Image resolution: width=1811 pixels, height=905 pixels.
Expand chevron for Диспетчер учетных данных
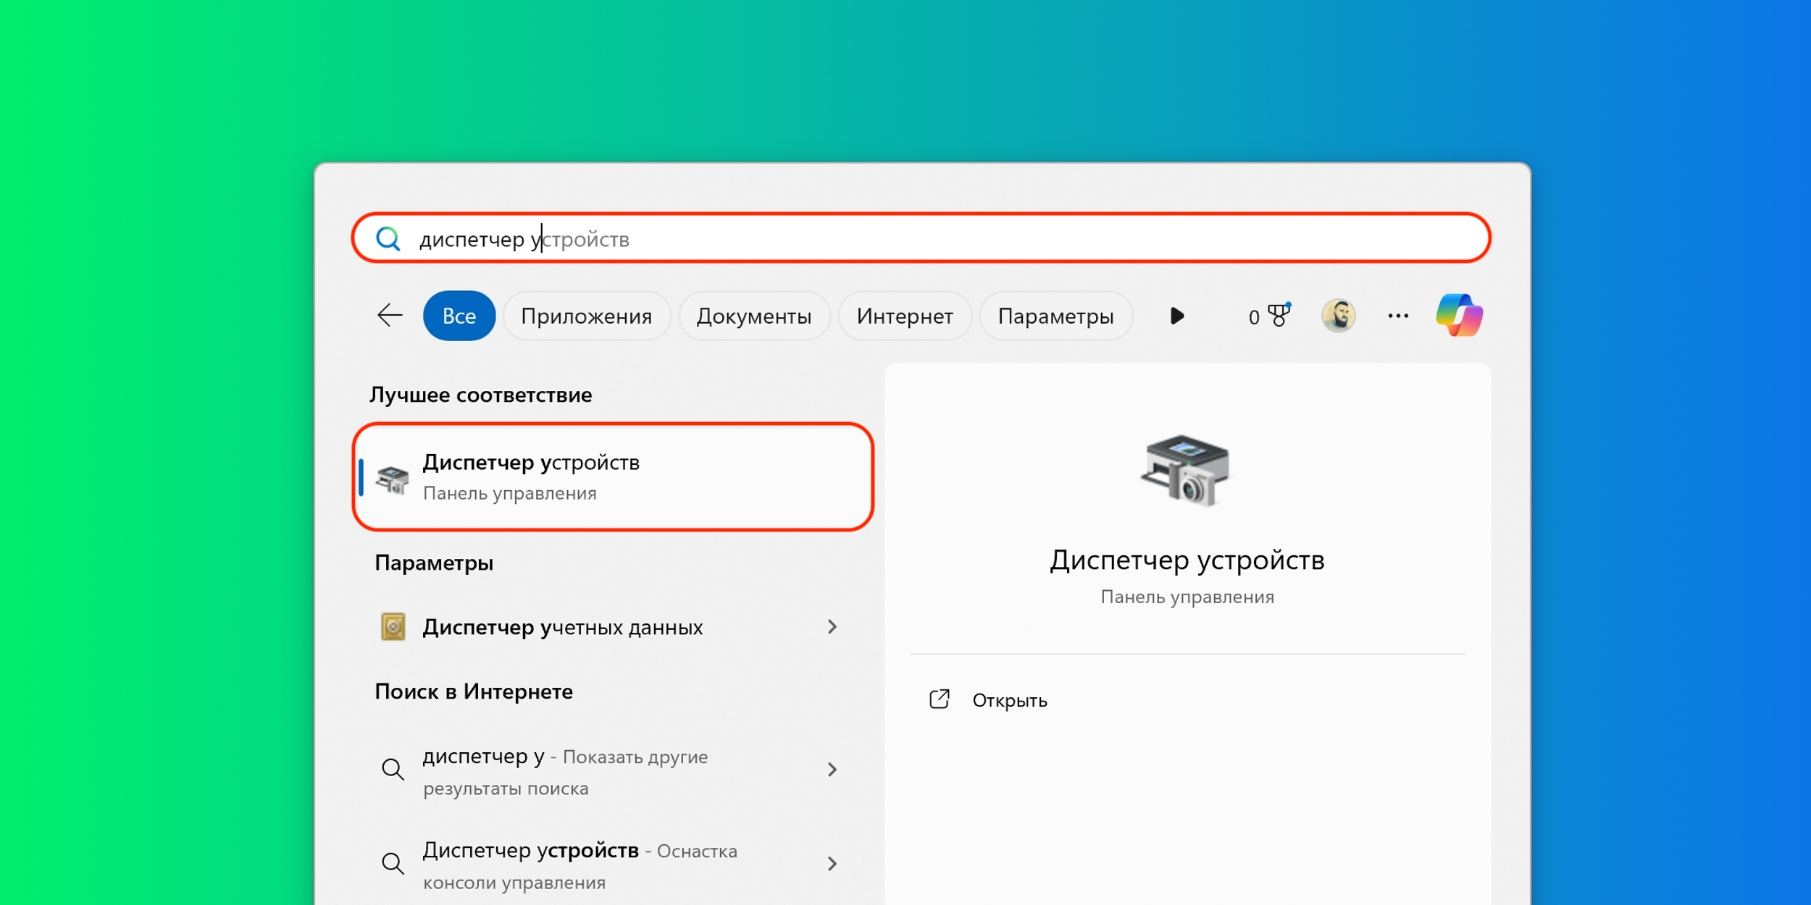[832, 627]
